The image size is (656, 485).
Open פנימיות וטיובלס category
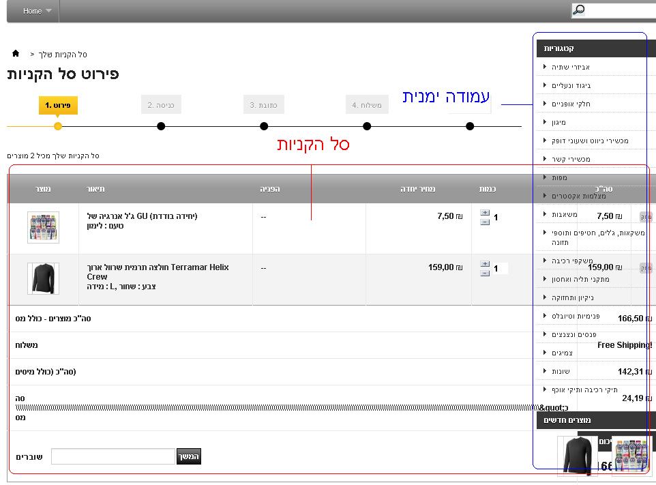(576, 316)
